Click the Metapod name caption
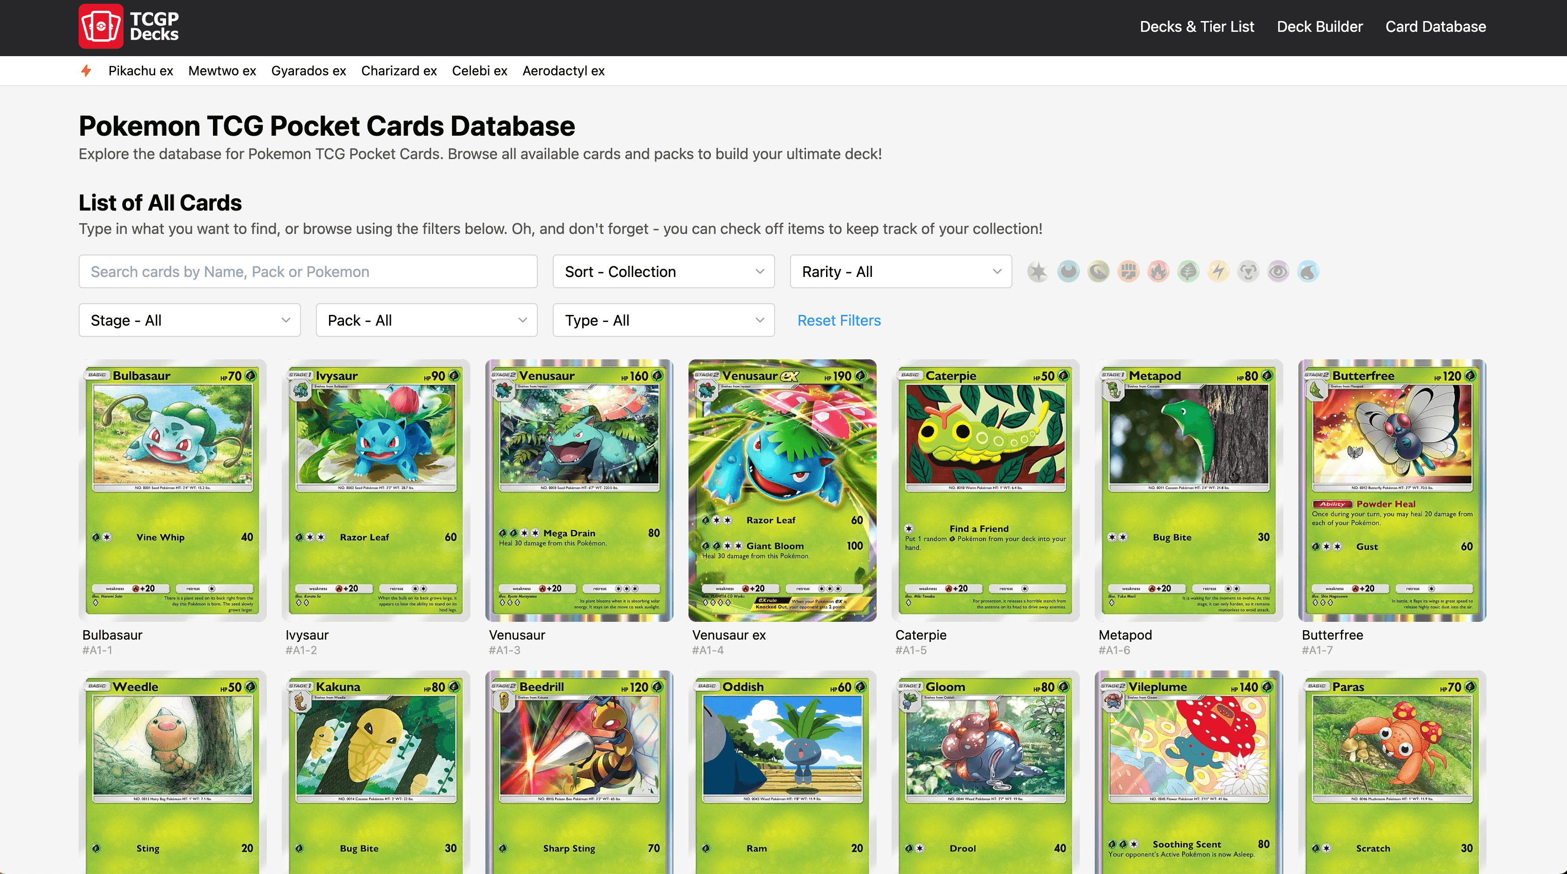Screen dimensions: 1567x874 point(1125,634)
